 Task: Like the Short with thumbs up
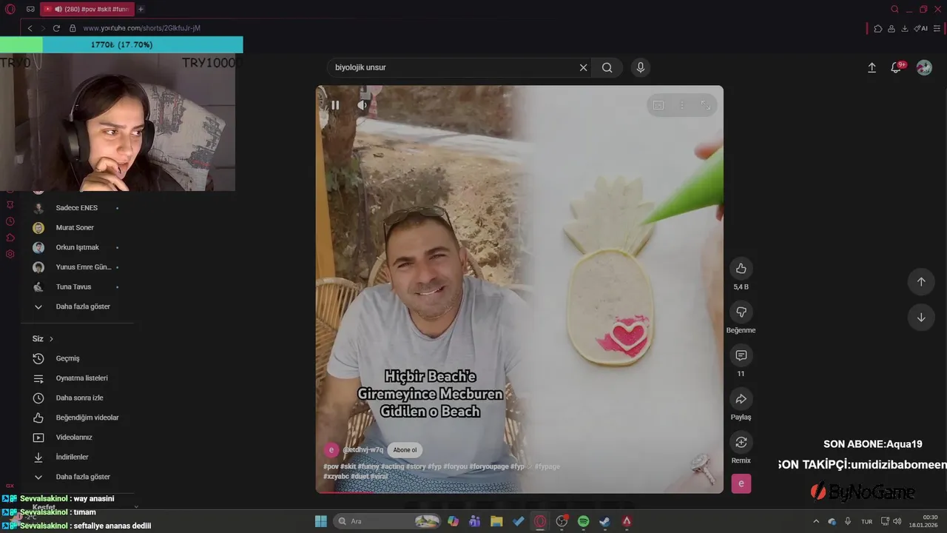(x=741, y=268)
